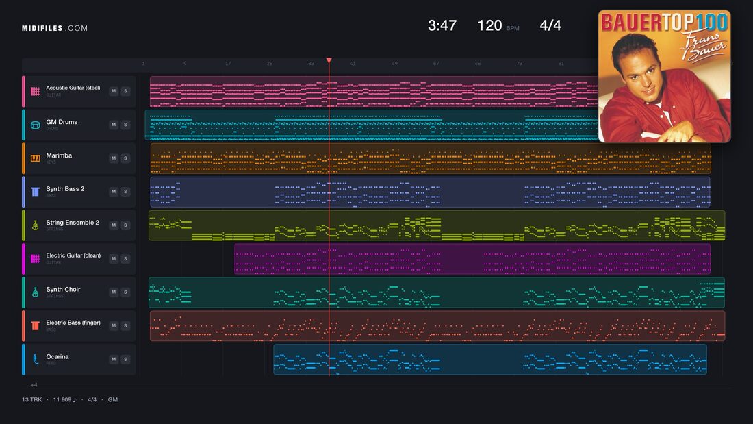Mute the Synth Bass 2 track
Viewport: 753px width, 424px height.
(114, 191)
